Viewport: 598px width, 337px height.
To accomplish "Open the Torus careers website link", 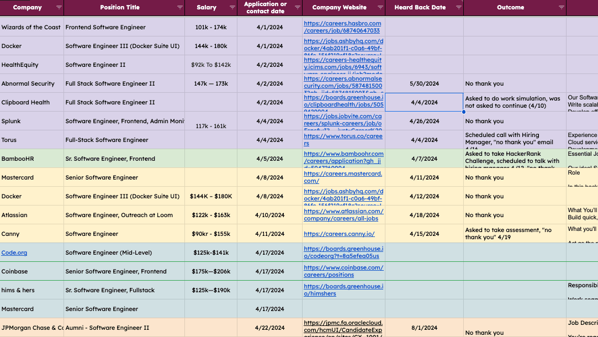I will tap(342, 136).
